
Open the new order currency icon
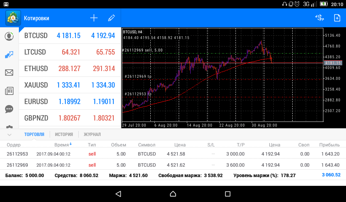pyautogui.click(x=320, y=18)
